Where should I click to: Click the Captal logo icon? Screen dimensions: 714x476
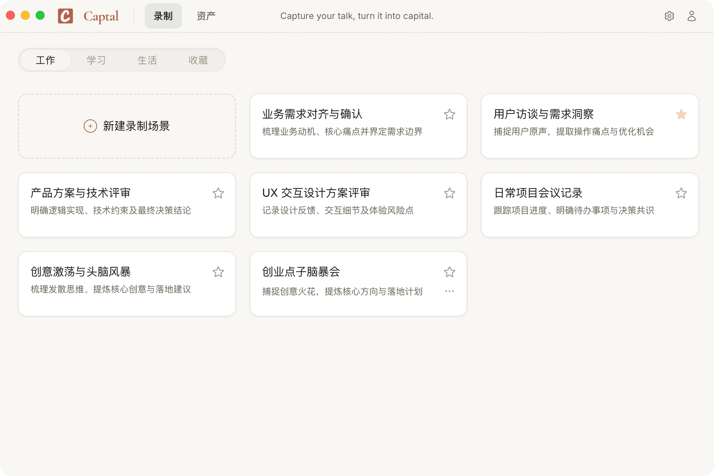coord(66,16)
